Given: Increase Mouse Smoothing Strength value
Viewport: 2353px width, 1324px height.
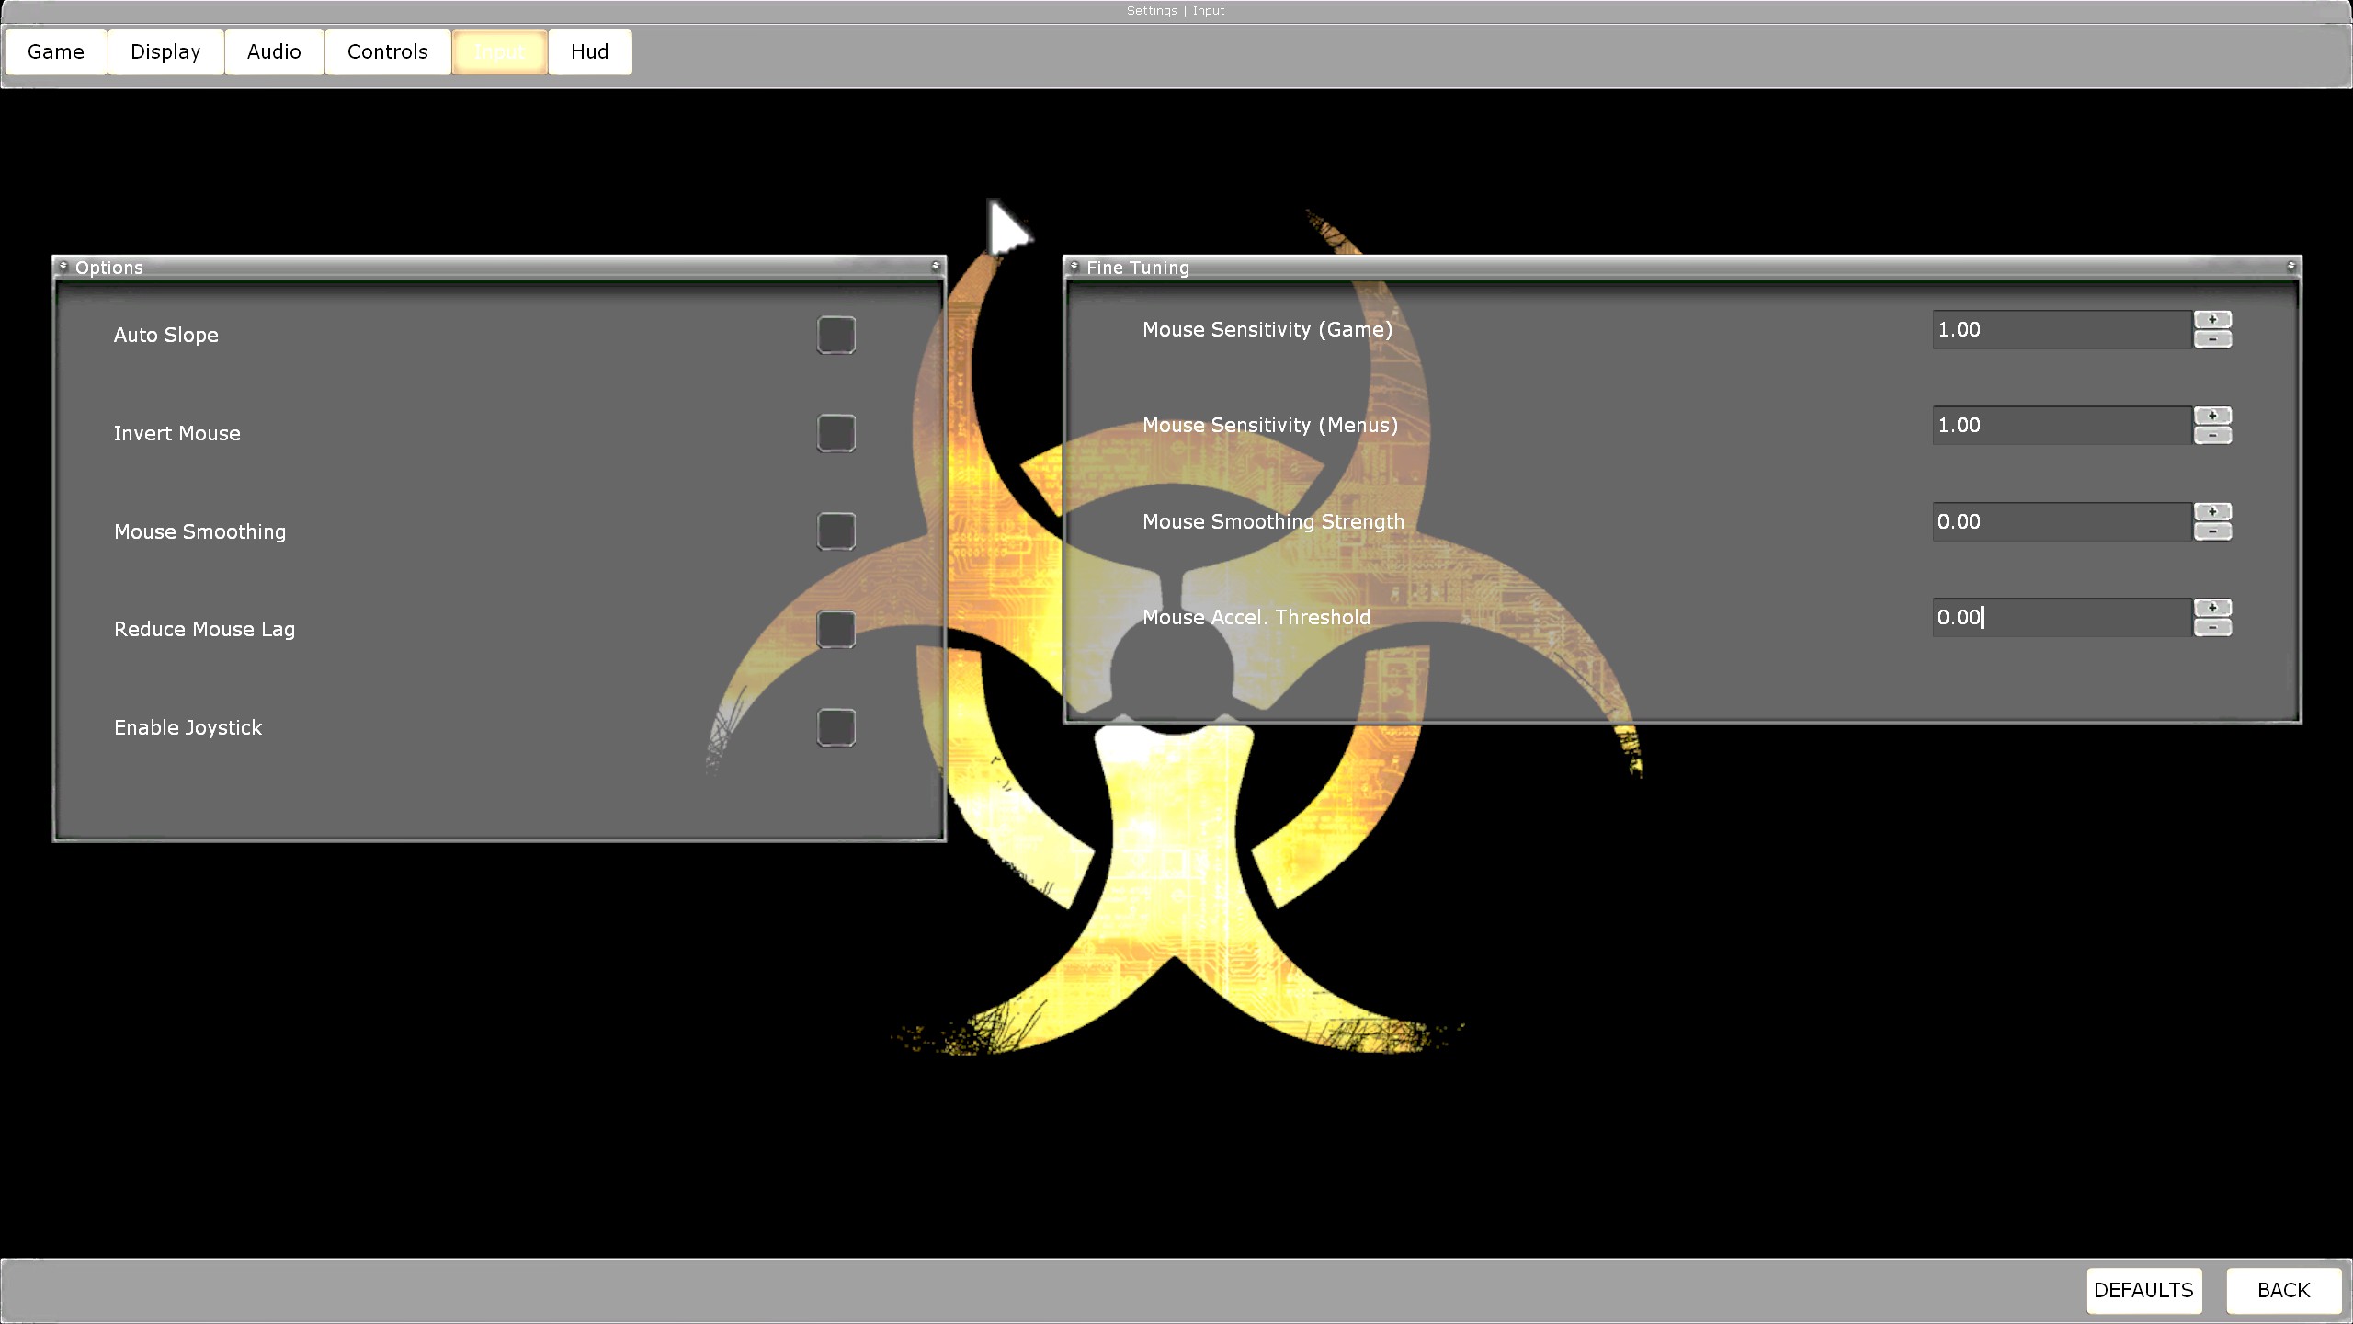Looking at the screenshot, I should (2212, 511).
